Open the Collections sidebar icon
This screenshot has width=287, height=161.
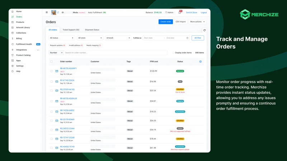13,33
